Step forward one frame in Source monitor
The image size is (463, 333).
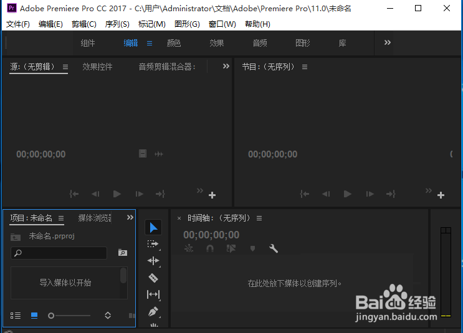(x=139, y=194)
